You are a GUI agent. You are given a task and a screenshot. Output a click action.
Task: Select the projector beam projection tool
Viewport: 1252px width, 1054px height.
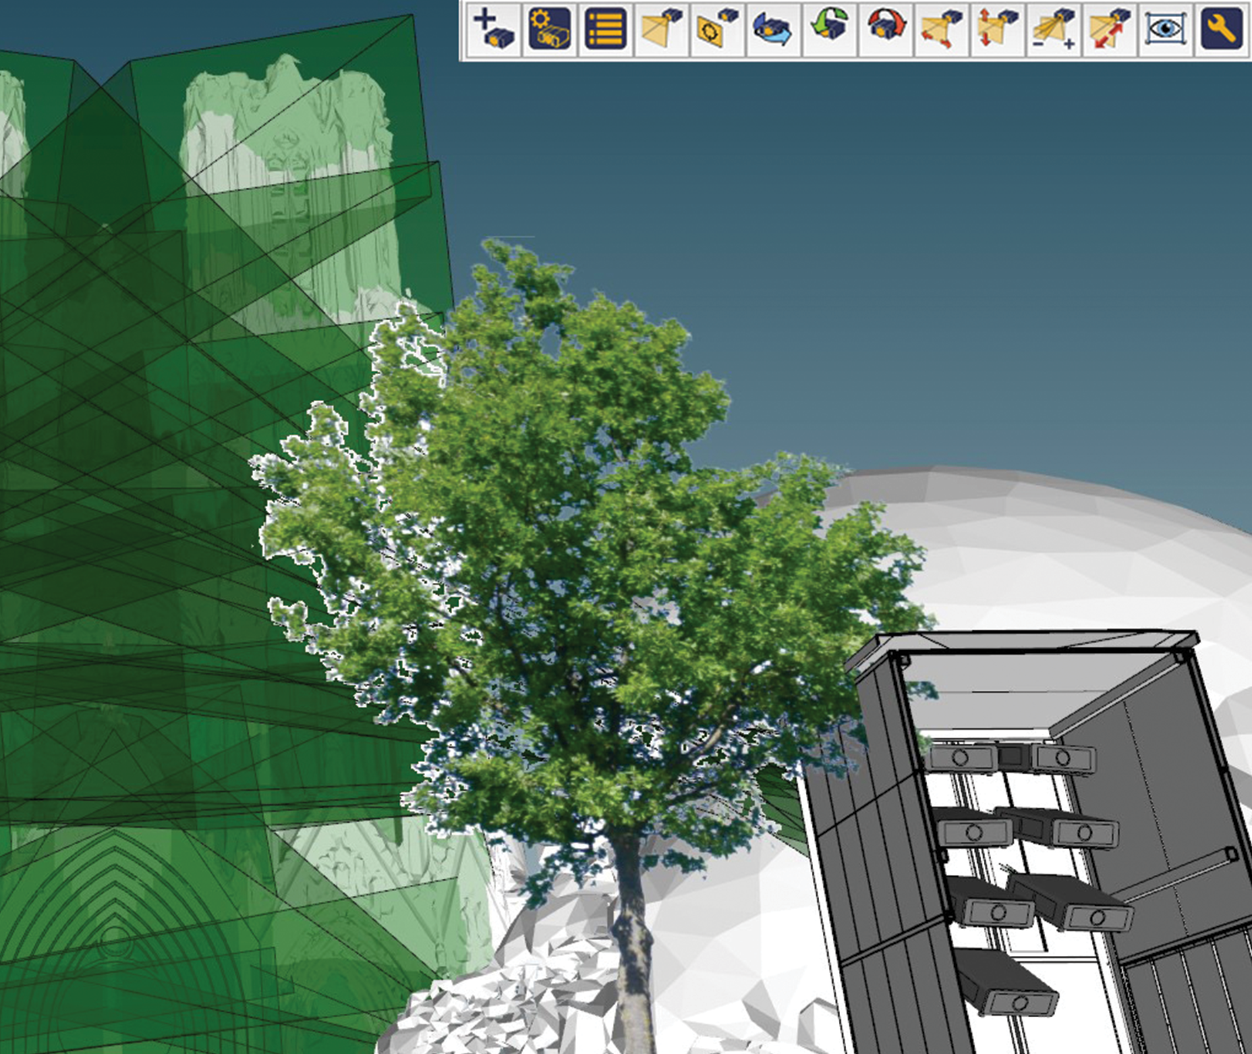coord(662,28)
